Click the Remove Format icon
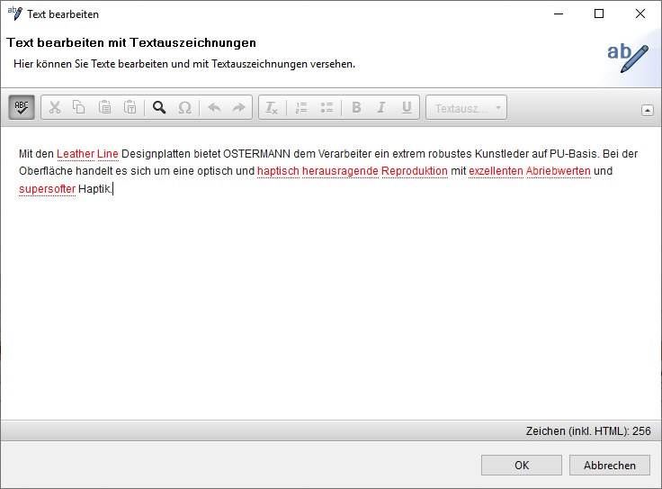Screen dimensions: 662x489 coord(271,108)
